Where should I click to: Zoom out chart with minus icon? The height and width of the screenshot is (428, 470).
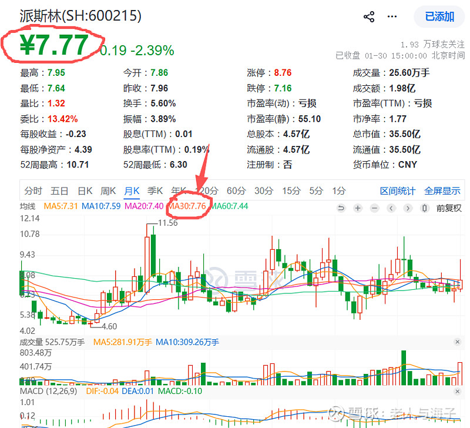click(x=374, y=208)
